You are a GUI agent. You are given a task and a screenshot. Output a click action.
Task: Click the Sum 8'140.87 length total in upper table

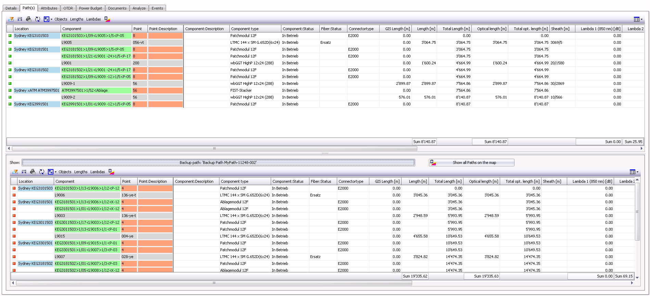[424, 142]
